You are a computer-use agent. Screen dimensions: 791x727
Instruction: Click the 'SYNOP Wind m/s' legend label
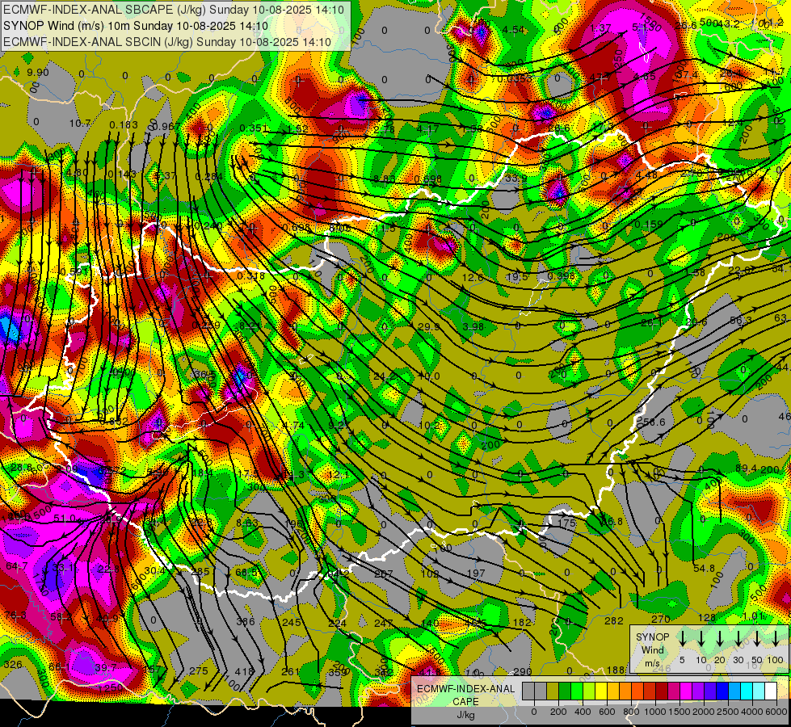pos(653,650)
